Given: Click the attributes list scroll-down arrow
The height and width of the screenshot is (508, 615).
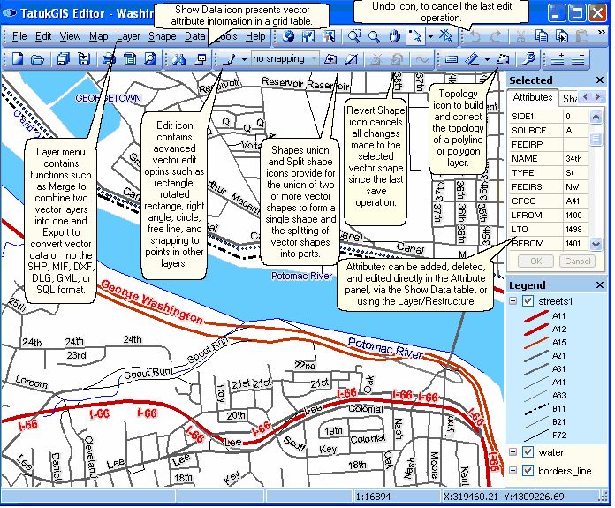Looking at the screenshot, I should [x=596, y=244].
